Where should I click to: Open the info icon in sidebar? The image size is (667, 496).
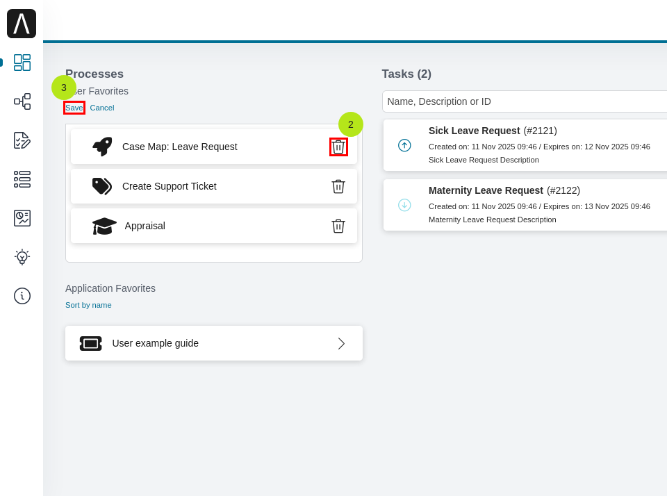tap(22, 296)
